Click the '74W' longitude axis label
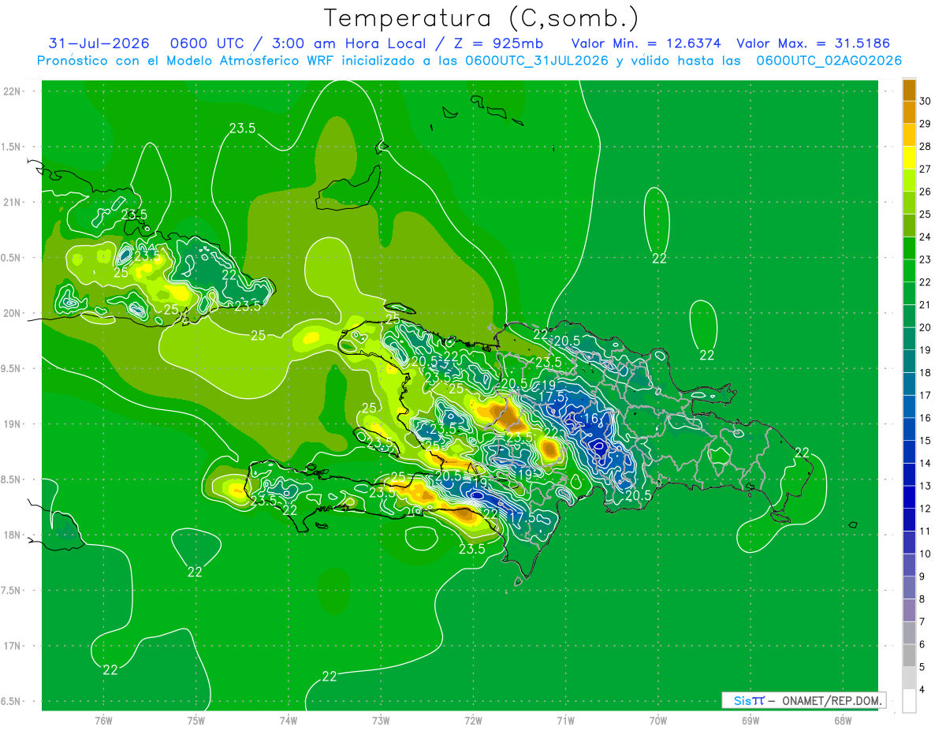946x731 pixels. pos(289,720)
